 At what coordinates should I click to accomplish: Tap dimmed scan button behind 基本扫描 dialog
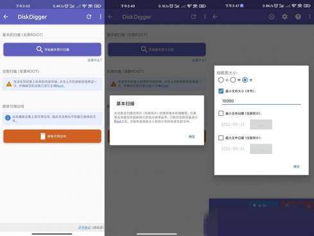(157, 50)
